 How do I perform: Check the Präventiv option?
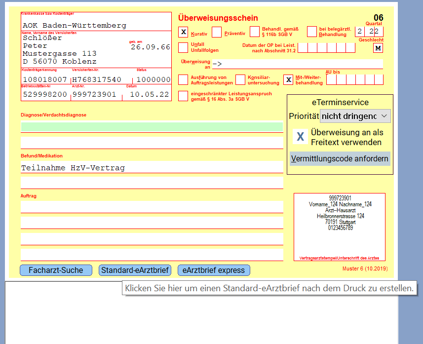(x=217, y=32)
